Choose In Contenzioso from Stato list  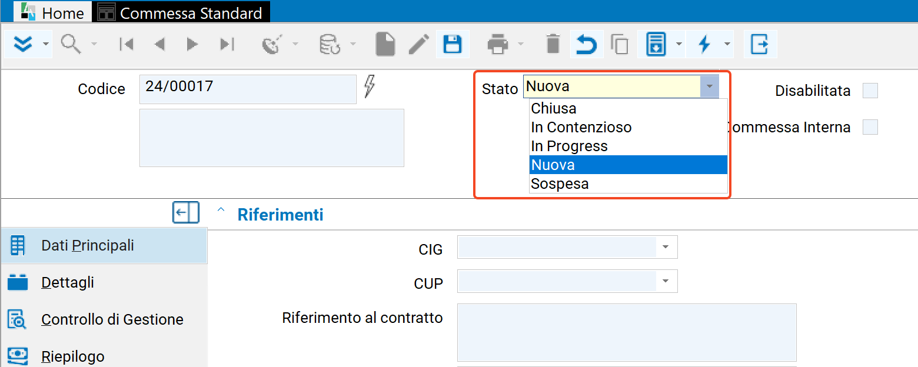pos(628,127)
